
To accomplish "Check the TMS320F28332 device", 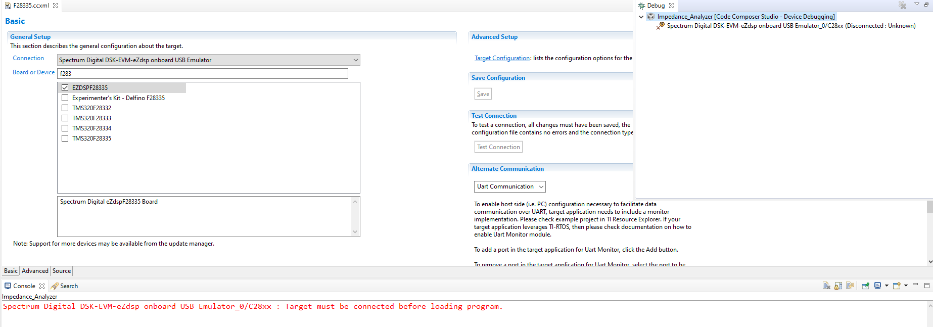I will coord(65,108).
